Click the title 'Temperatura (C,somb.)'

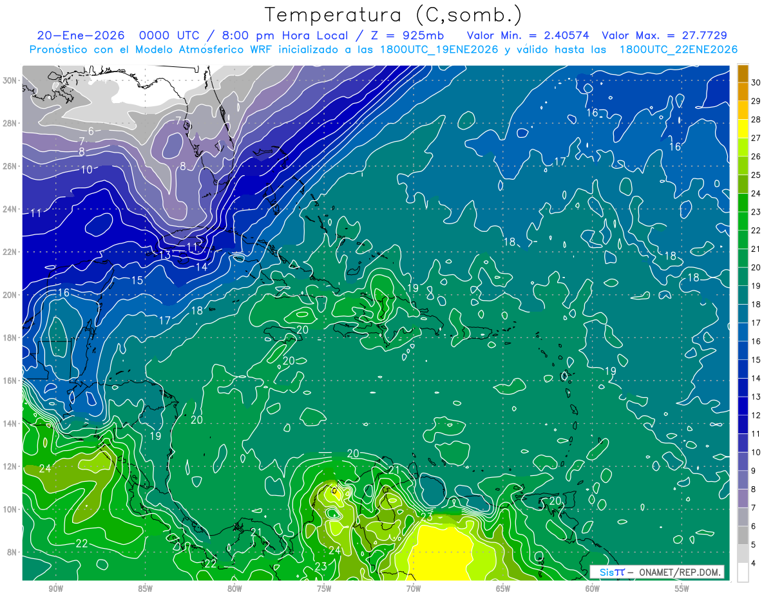coord(393,15)
